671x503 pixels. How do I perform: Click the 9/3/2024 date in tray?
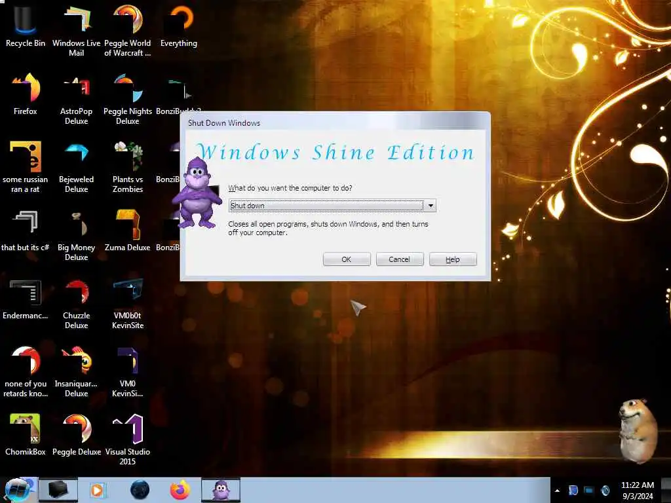tap(638, 496)
